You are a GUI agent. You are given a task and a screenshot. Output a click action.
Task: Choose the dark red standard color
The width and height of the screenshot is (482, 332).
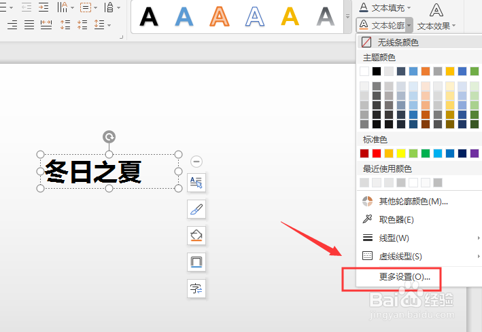(364, 153)
